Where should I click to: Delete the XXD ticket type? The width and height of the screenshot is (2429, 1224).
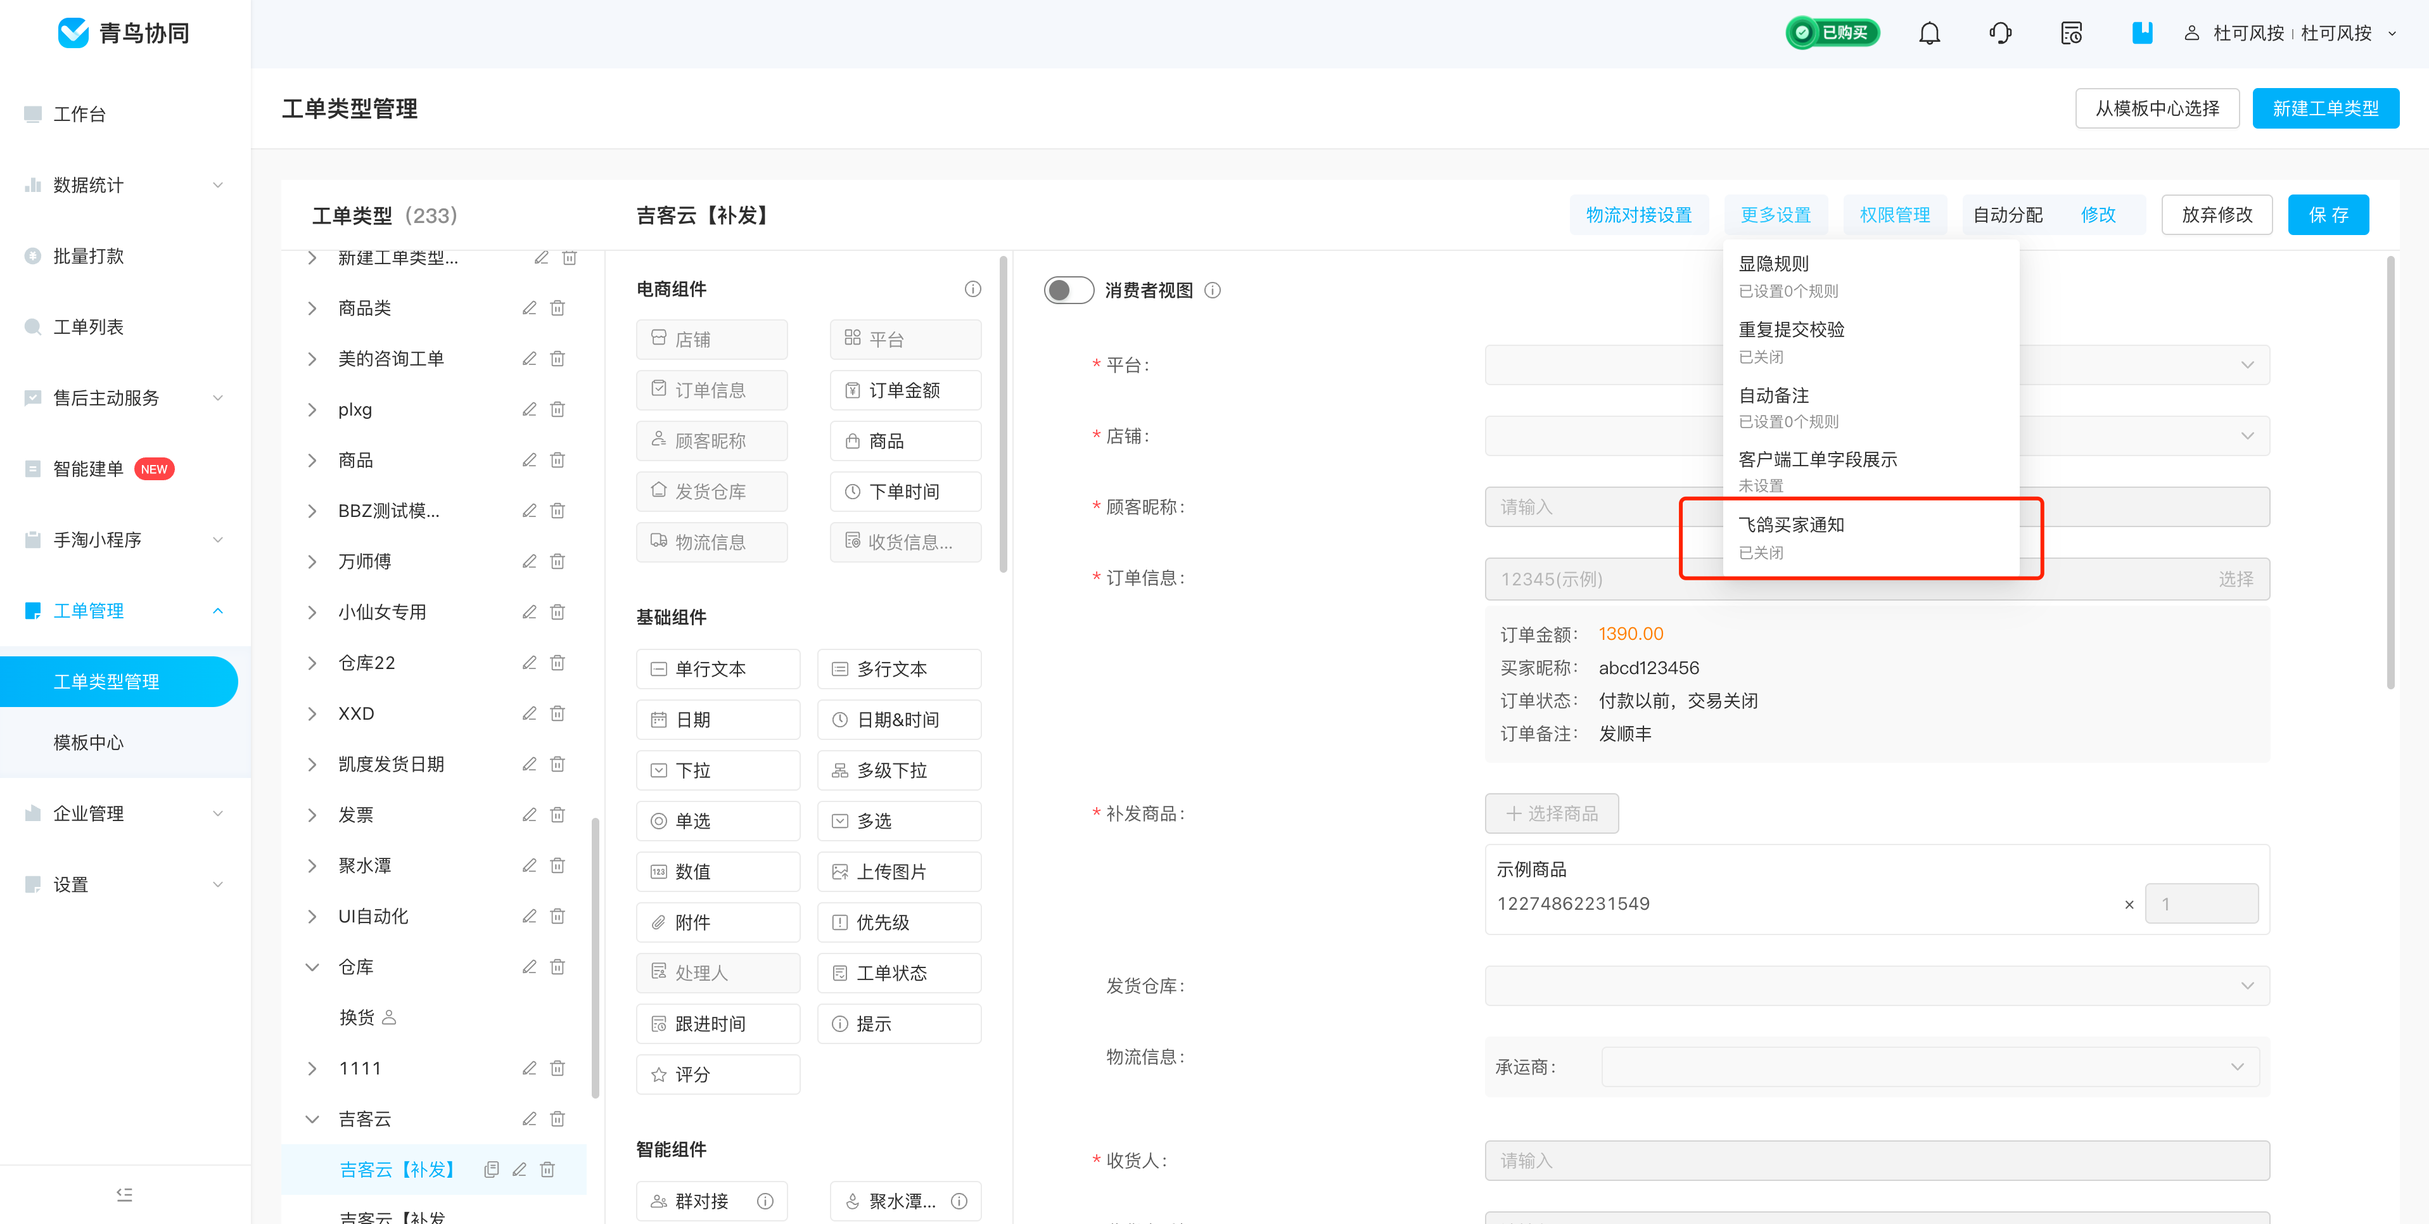click(558, 713)
